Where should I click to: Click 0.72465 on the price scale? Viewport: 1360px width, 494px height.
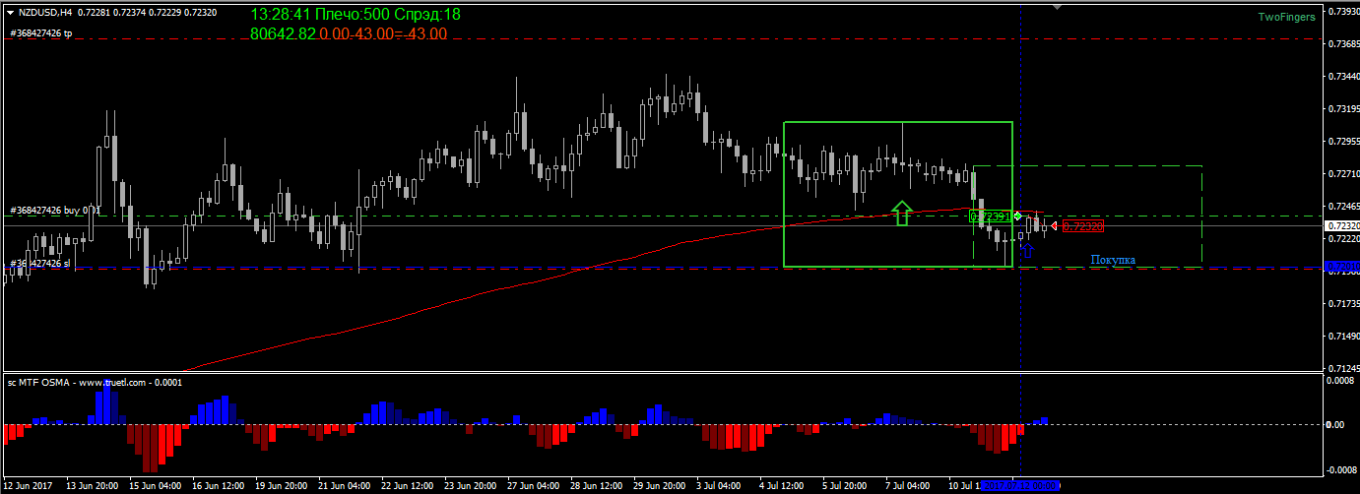click(1342, 207)
